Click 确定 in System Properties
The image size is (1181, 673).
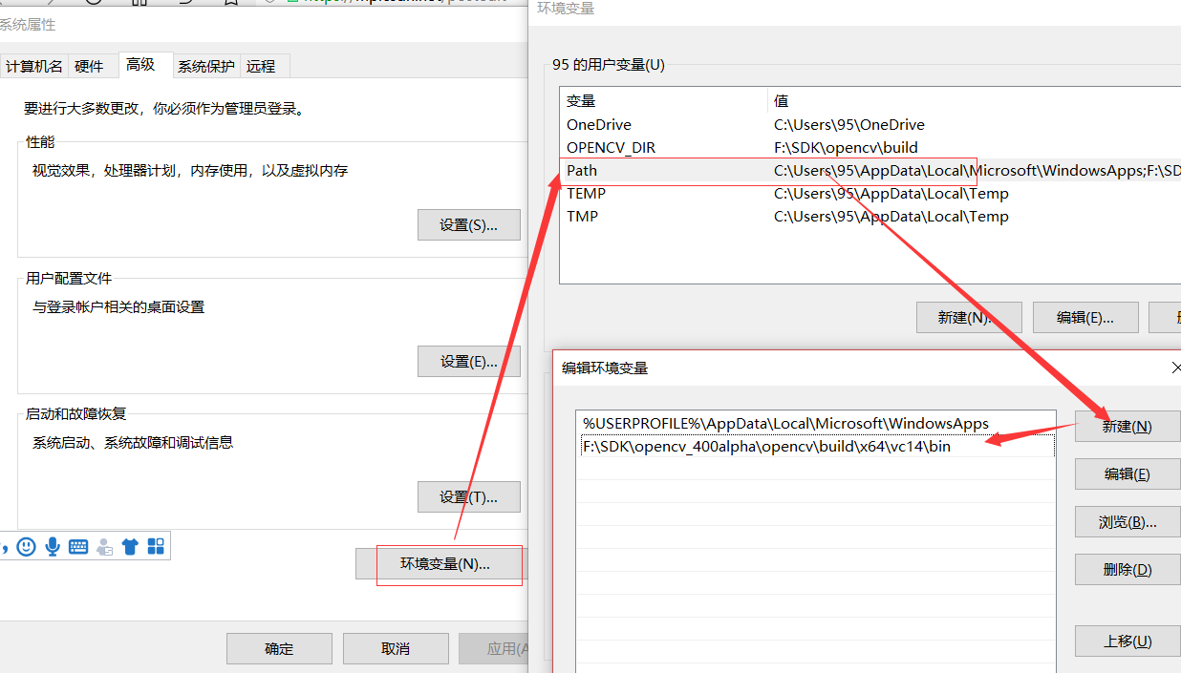click(x=279, y=648)
